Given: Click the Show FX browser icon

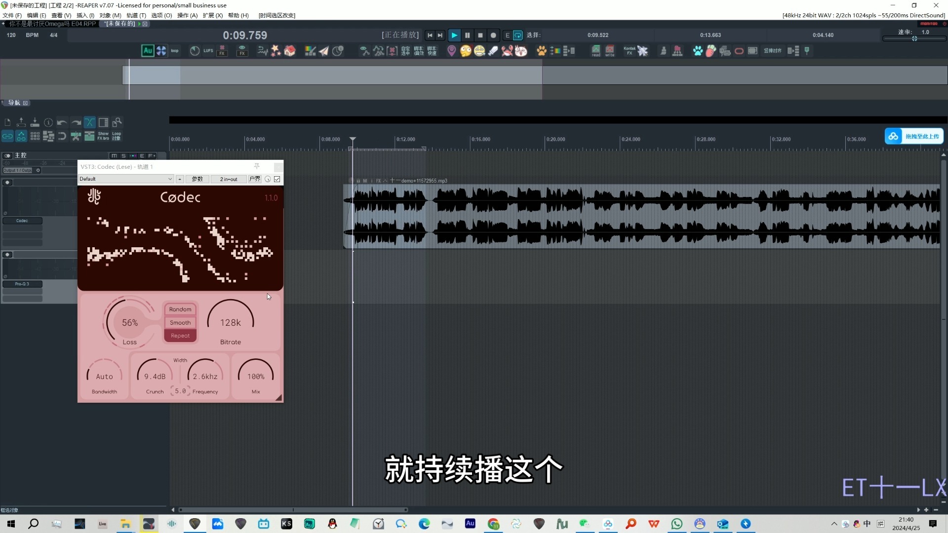Looking at the screenshot, I should click(103, 136).
